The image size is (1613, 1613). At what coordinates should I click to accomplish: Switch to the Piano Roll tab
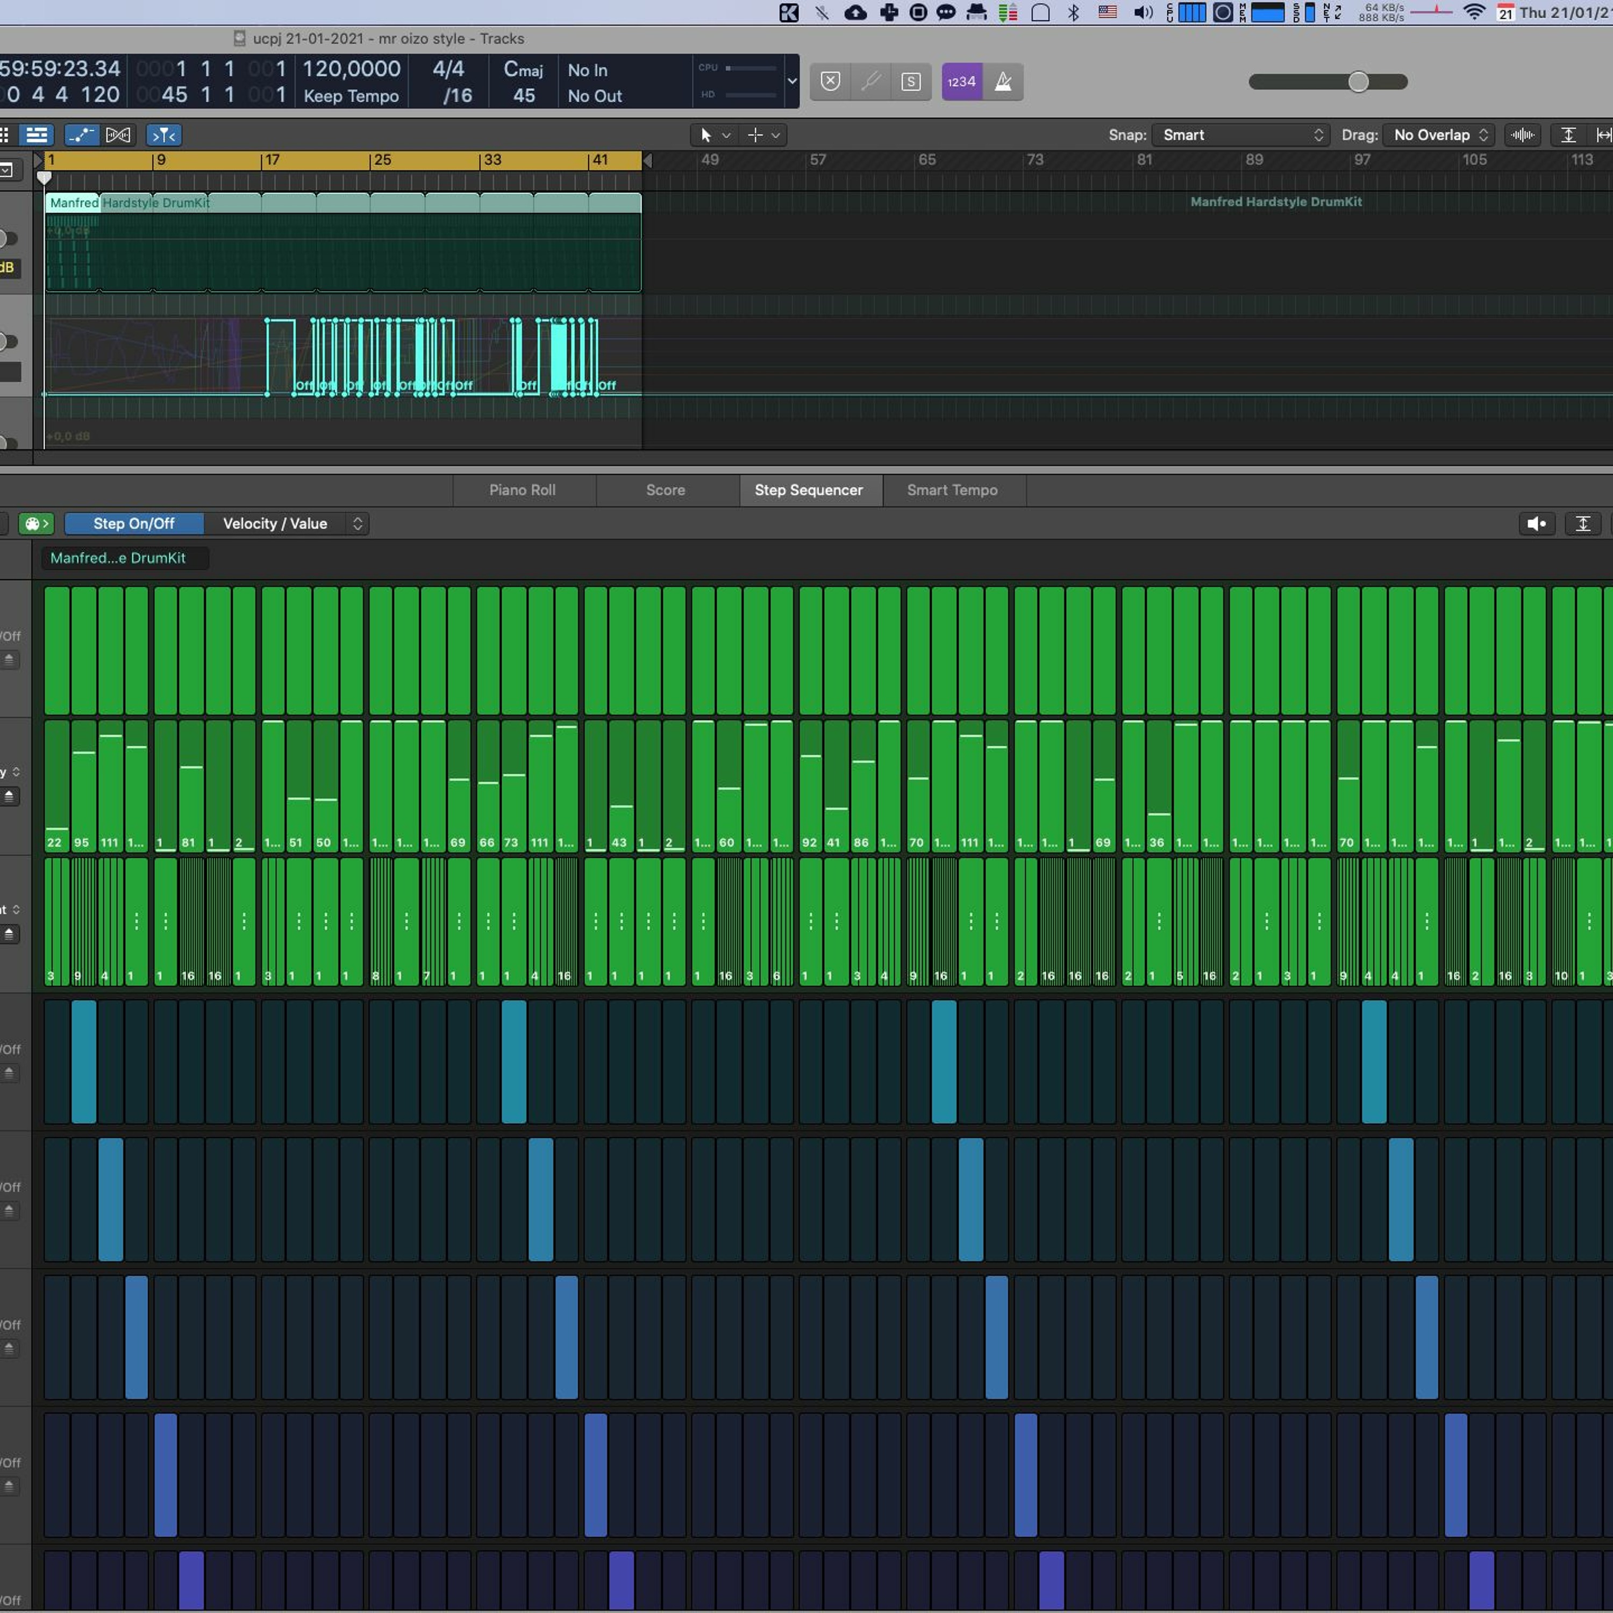click(522, 490)
